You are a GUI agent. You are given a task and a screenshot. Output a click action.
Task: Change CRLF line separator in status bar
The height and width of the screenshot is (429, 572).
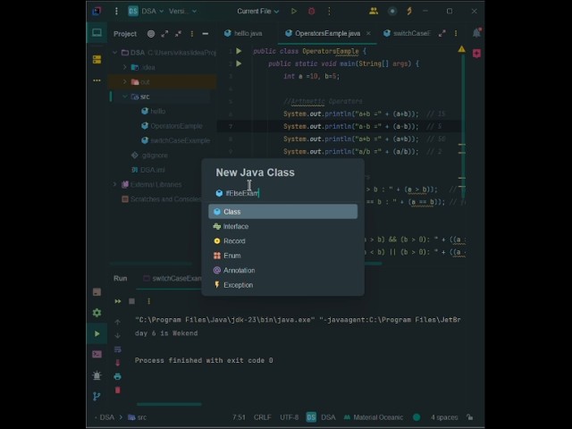click(262, 417)
